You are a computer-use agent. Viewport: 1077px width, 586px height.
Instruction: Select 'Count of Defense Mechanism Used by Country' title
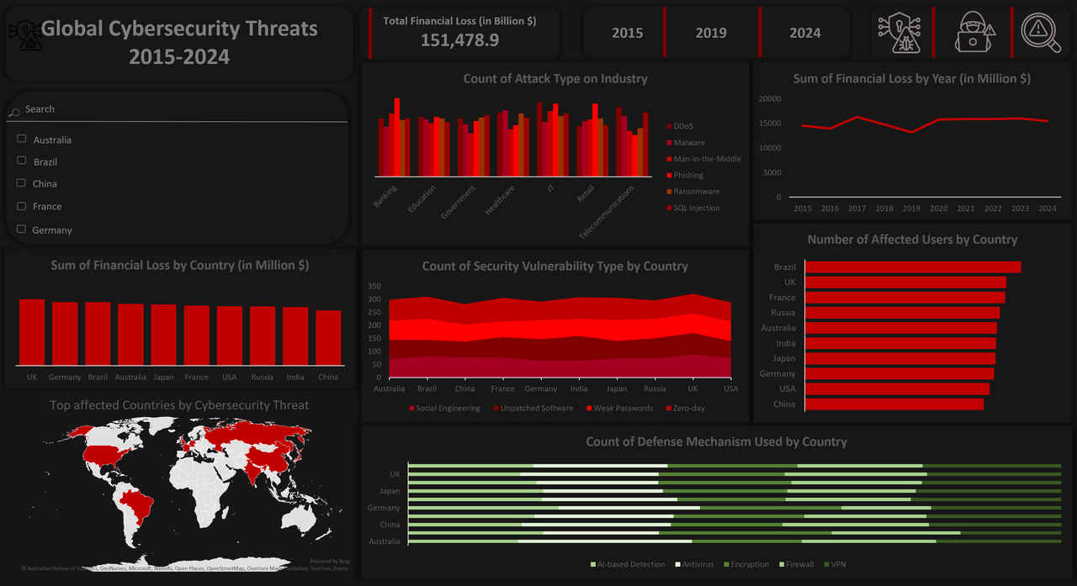coord(717,442)
